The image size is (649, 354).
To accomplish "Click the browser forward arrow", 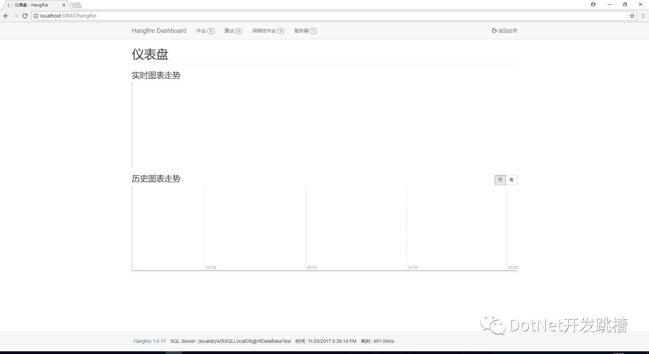I will click(16, 16).
